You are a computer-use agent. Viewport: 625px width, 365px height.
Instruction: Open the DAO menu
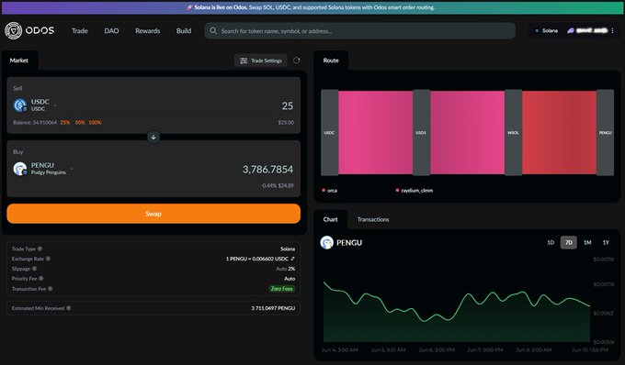111,30
